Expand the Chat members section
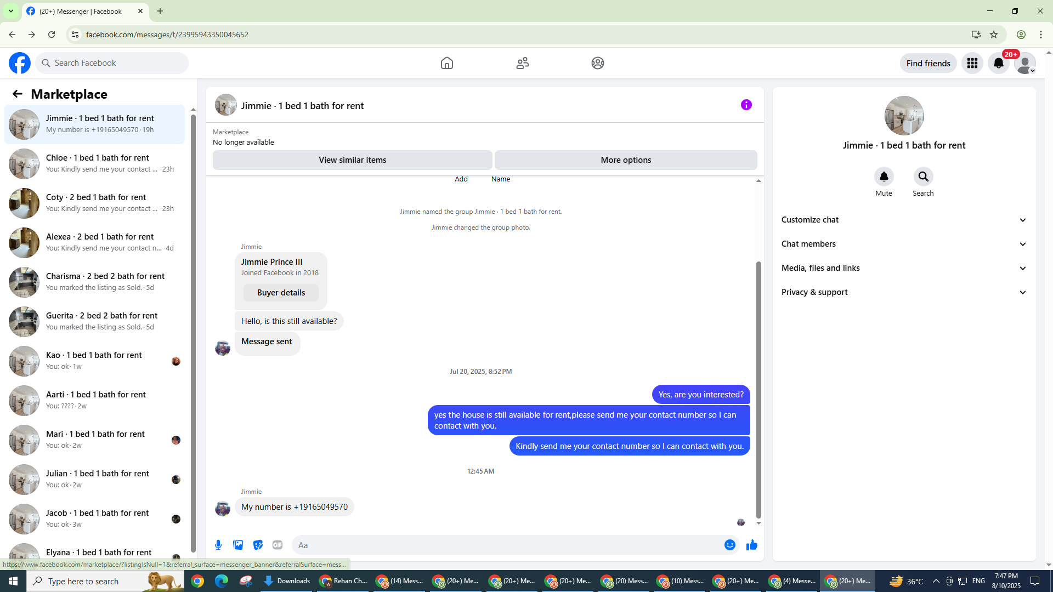 903,244
